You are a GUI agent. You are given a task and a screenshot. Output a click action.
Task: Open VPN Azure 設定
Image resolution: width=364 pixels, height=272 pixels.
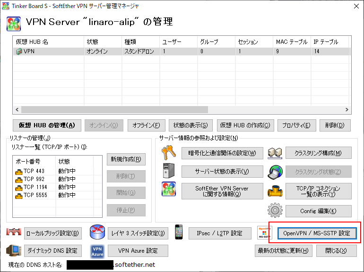coord(138,251)
